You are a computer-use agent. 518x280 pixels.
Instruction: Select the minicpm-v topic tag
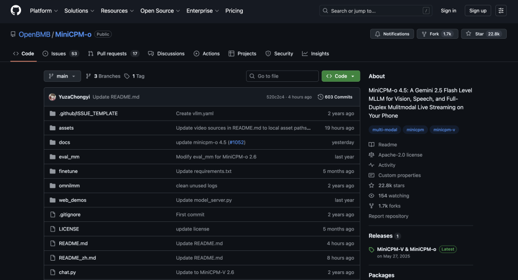(x=444, y=130)
